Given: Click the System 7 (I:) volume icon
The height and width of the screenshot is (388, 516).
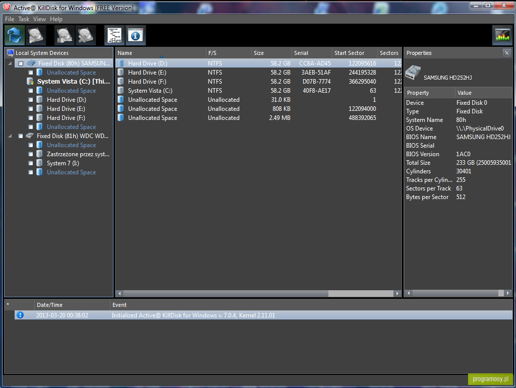Looking at the screenshot, I should click(39, 163).
